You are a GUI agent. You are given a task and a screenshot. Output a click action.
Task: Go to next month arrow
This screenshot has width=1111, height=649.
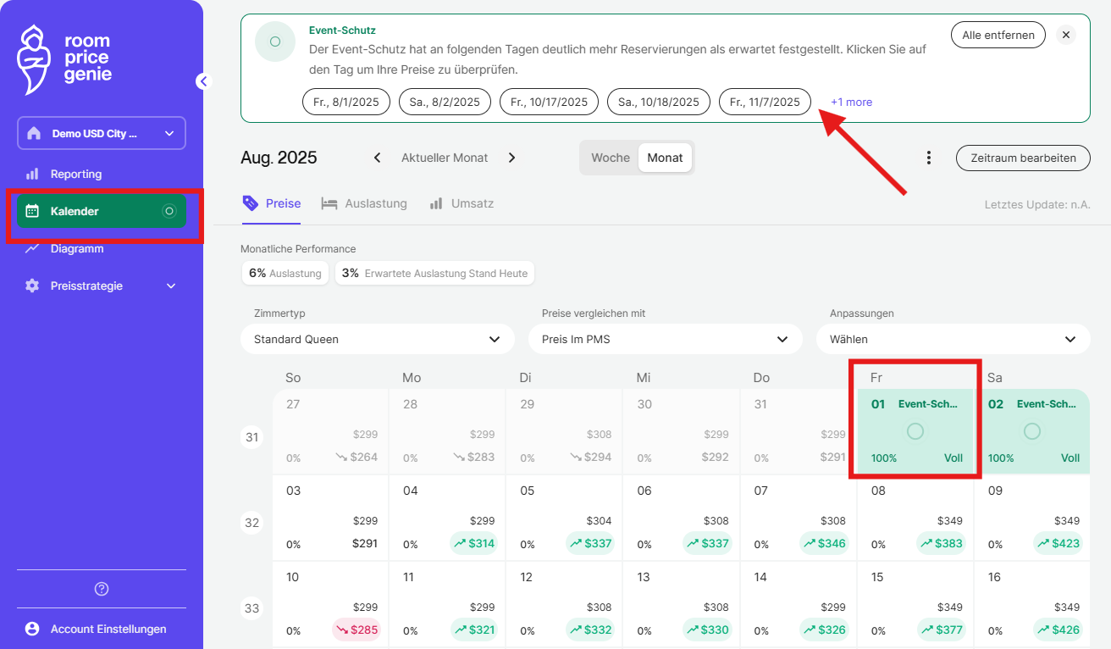click(x=511, y=158)
